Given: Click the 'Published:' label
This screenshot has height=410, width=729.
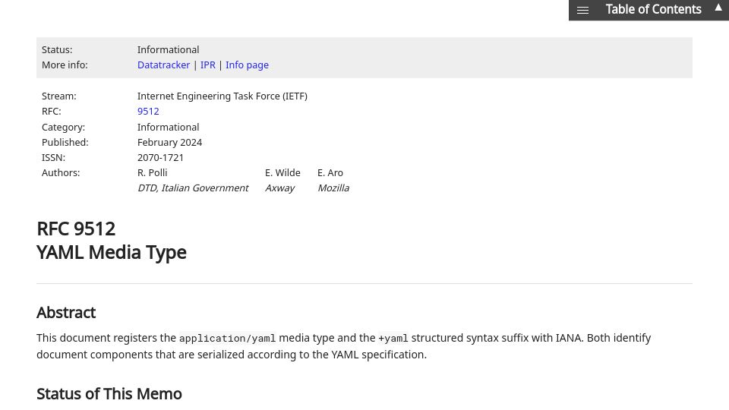Looking at the screenshot, I should [x=65, y=142].
